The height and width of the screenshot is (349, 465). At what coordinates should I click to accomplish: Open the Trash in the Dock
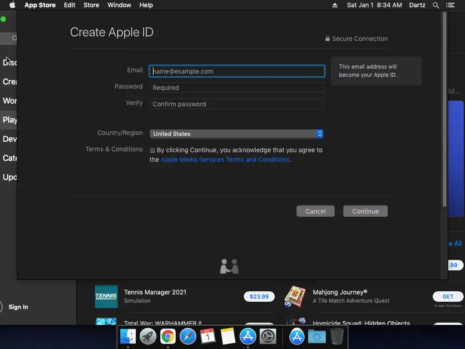pyautogui.click(x=336, y=337)
